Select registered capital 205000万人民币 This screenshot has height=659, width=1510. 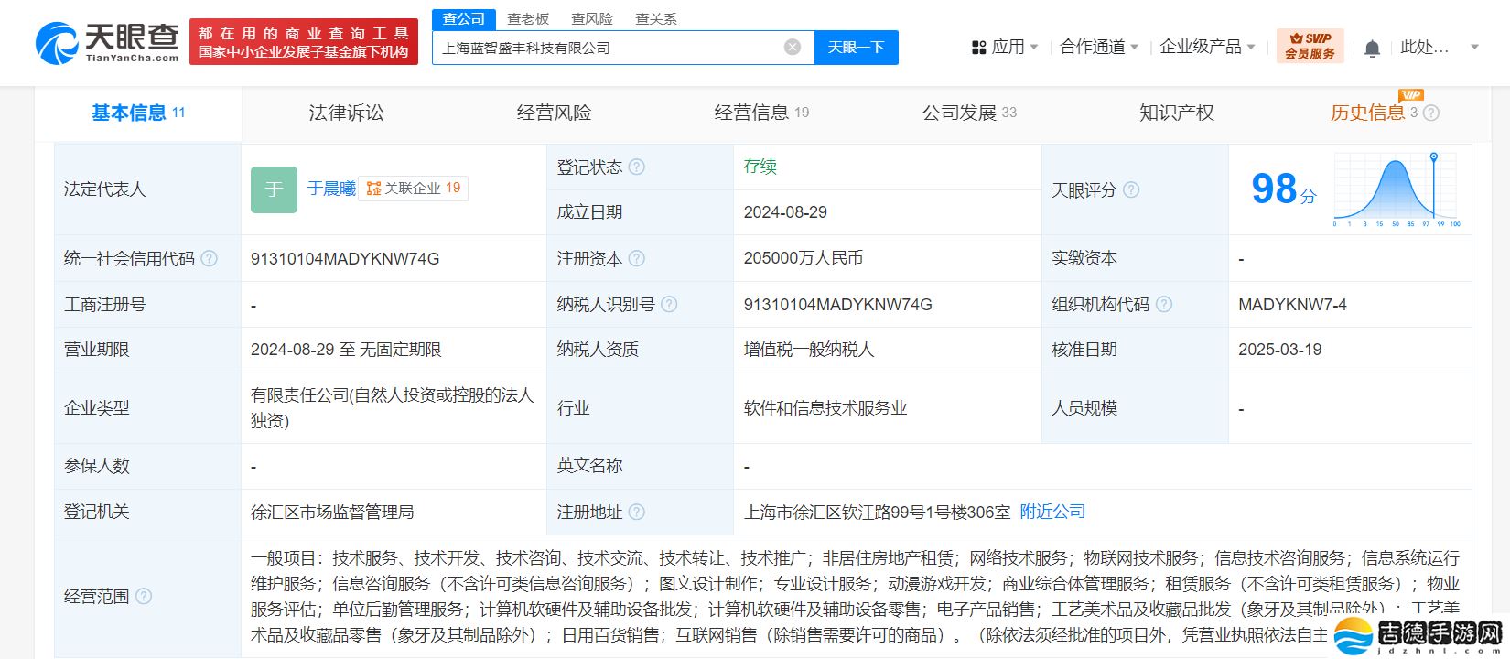(x=804, y=258)
